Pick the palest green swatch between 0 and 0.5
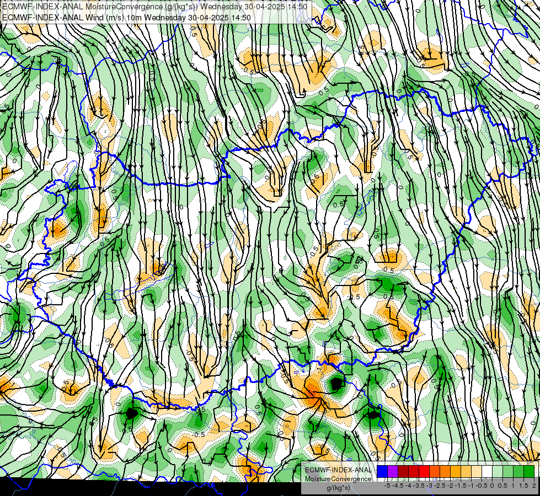This screenshot has height=496, width=540. (498, 471)
